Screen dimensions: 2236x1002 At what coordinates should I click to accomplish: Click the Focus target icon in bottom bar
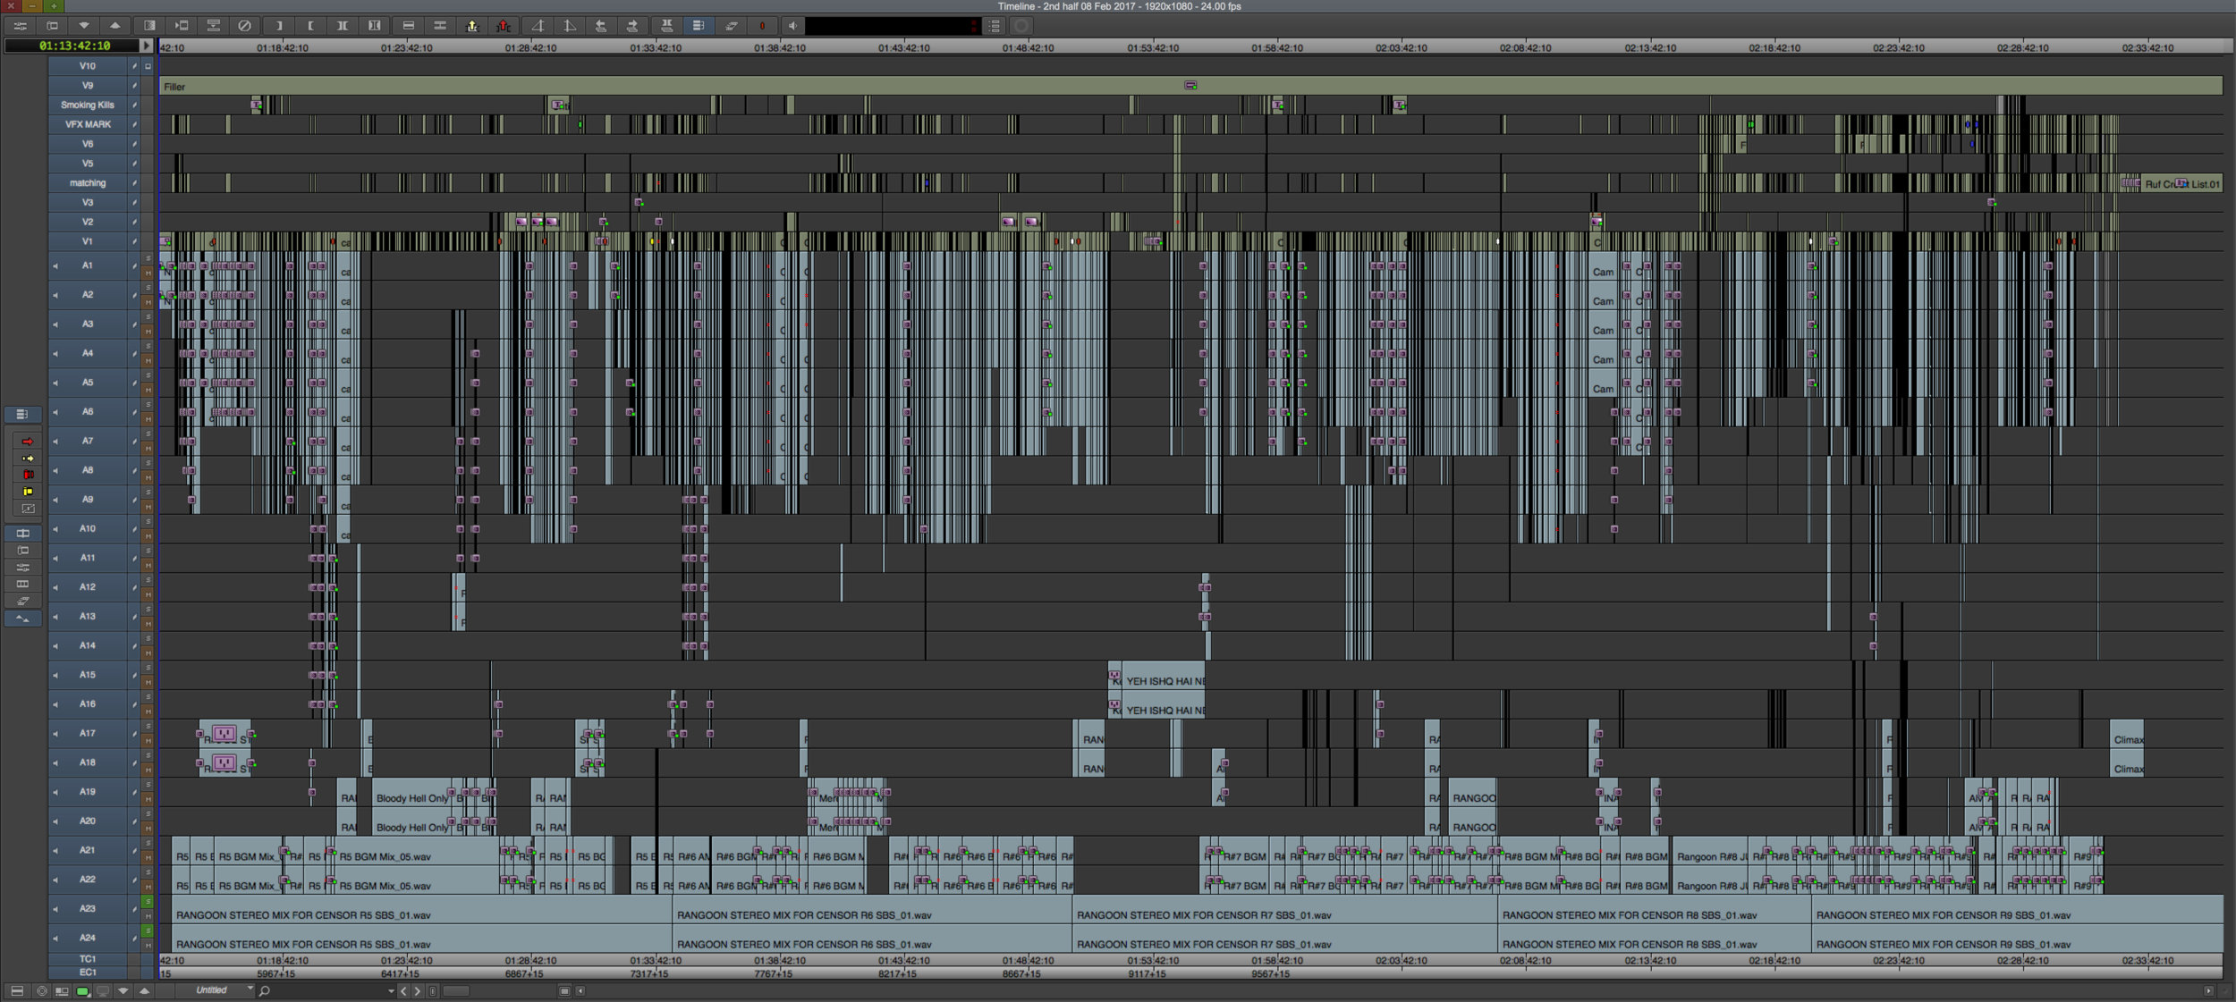[41, 990]
